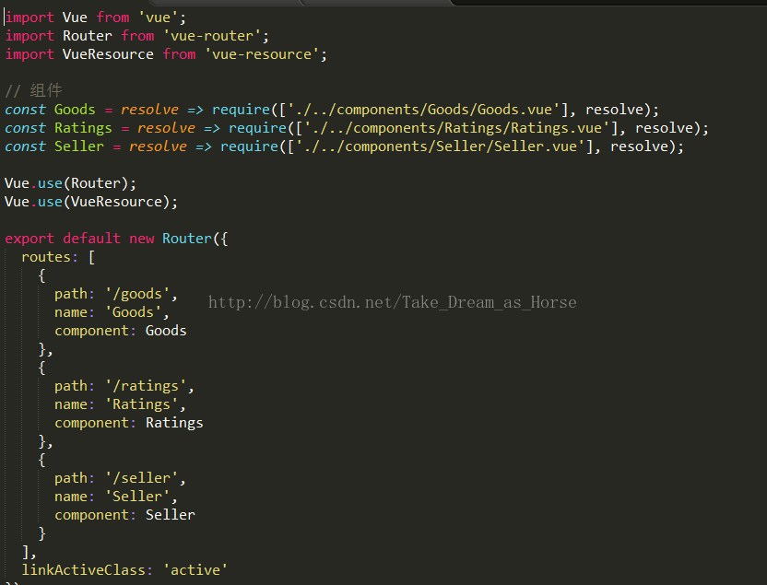This screenshot has width=767, height=585.
Task: Click the '/seller' path string value
Action: pos(141,478)
